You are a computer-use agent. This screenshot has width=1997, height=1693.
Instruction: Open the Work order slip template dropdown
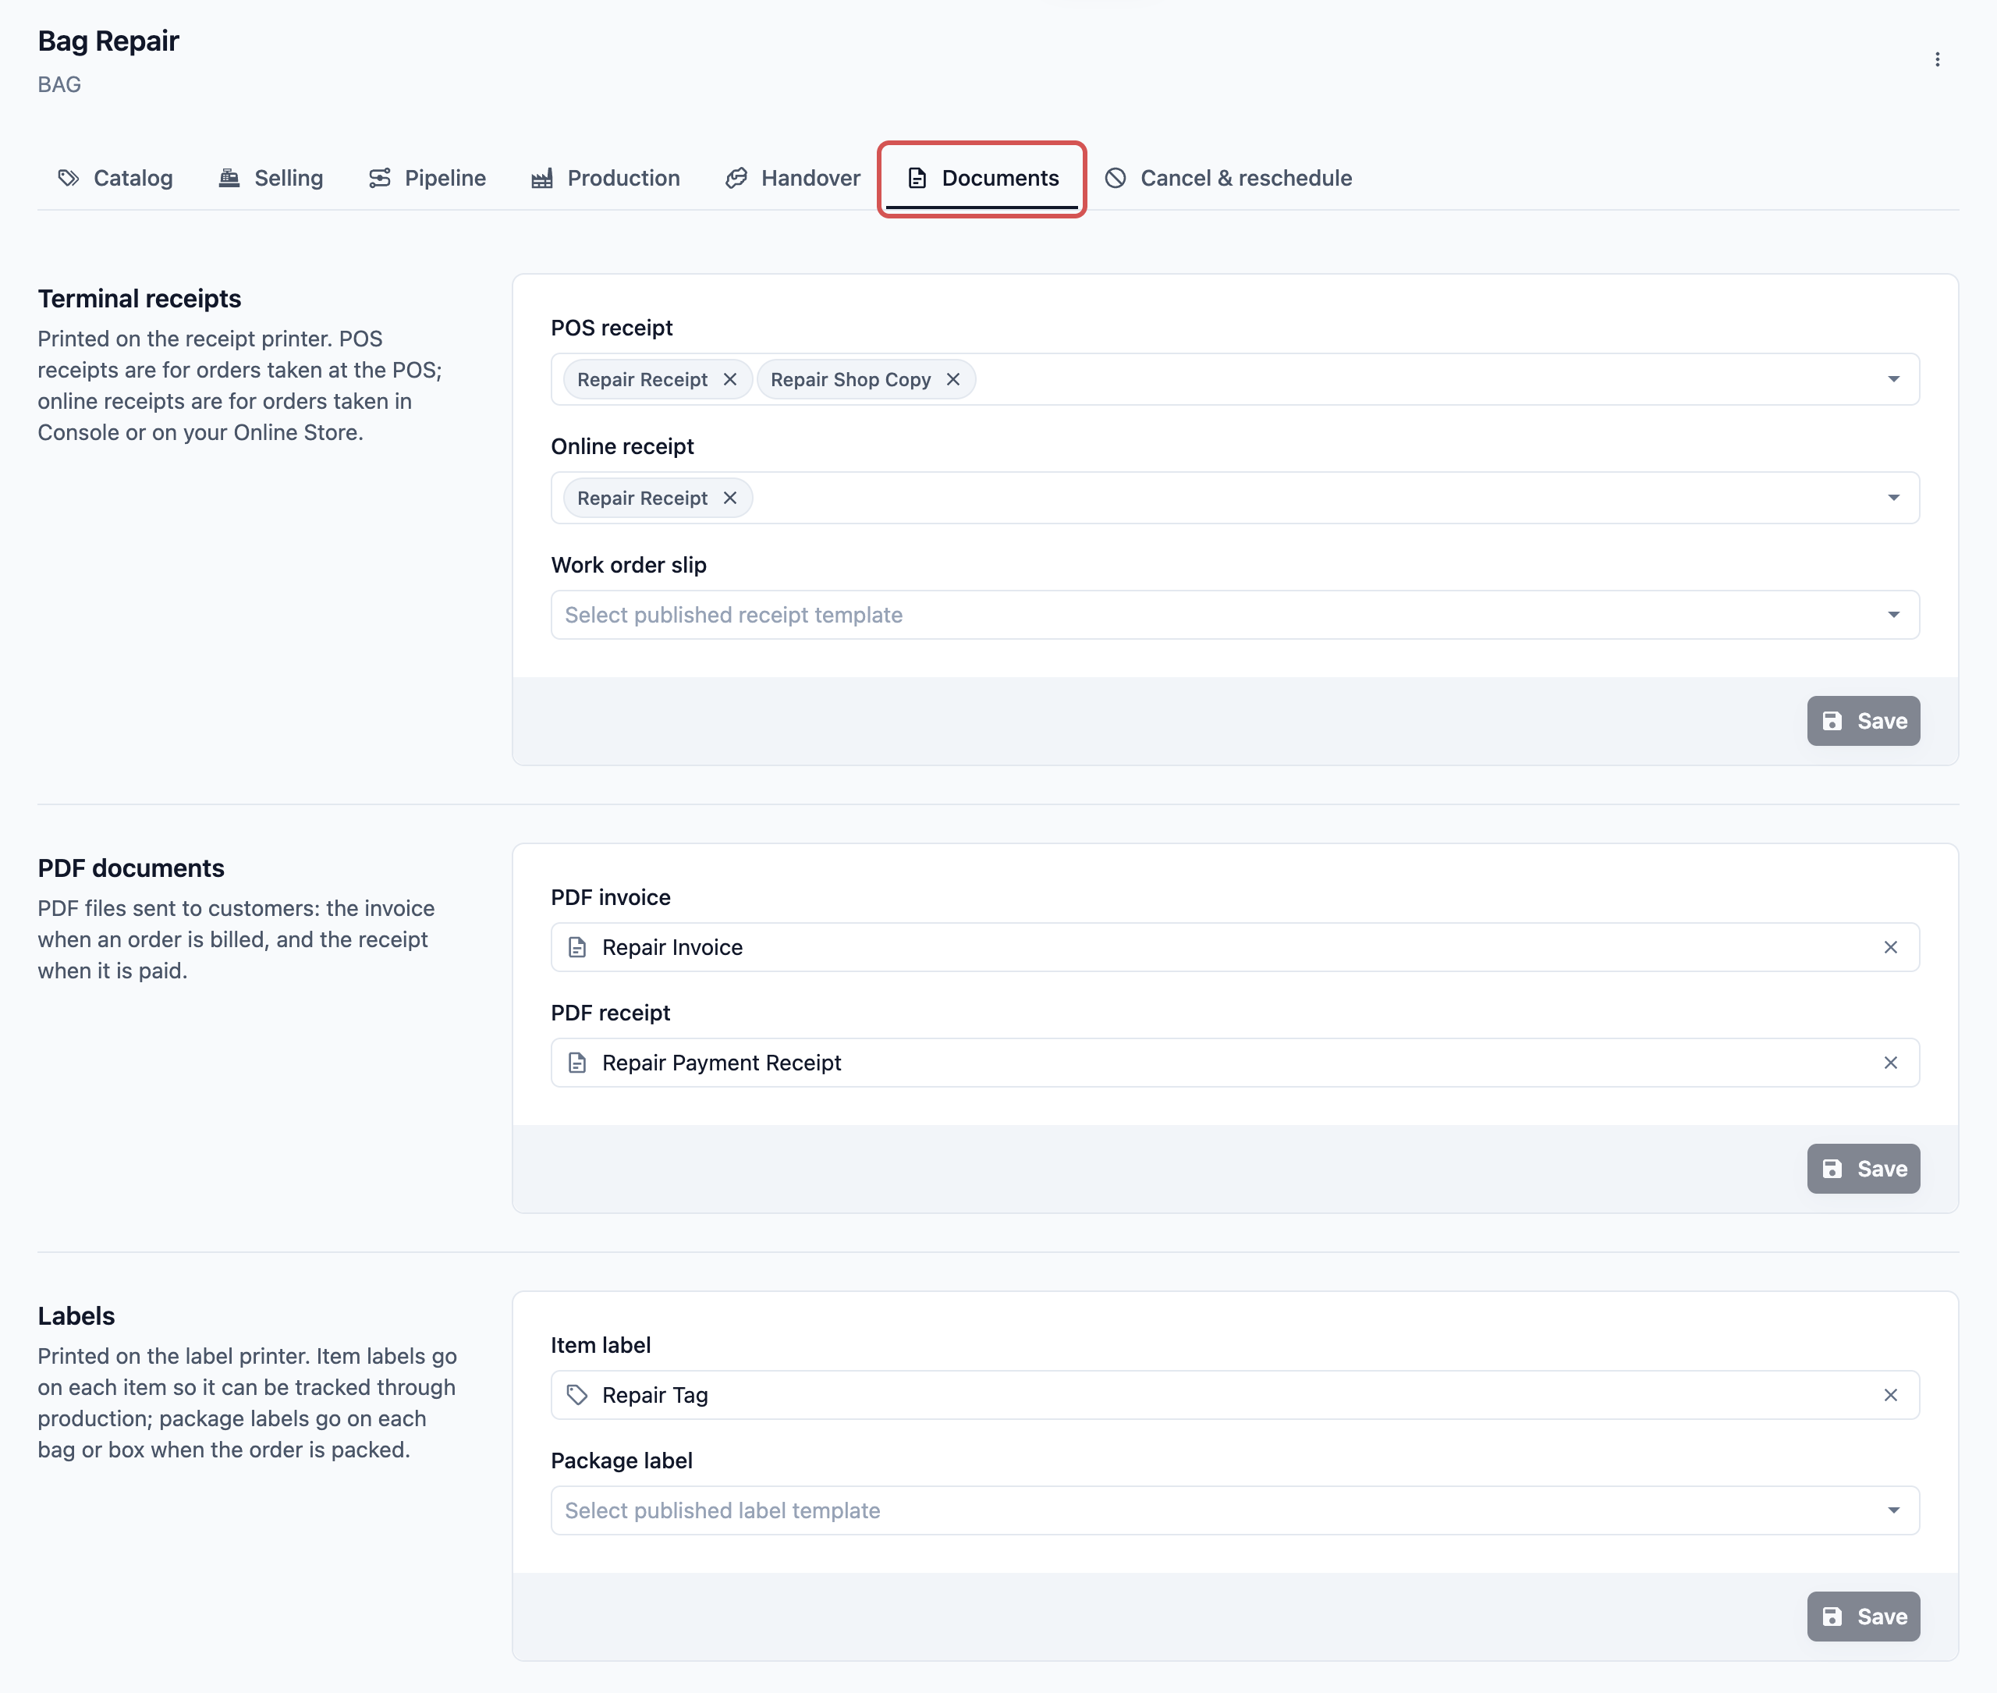coord(1235,614)
